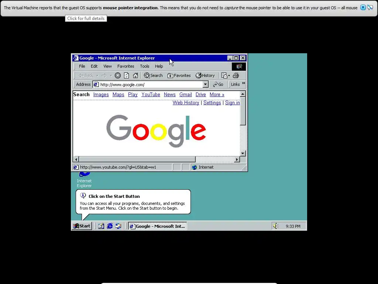Image resolution: width=378 pixels, height=284 pixels.
Task: Open the Start menu
Action: [x=82, y=226]
